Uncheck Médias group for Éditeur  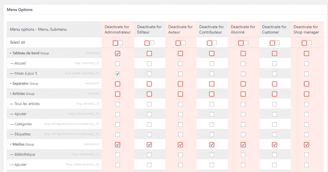click(149, 145)
